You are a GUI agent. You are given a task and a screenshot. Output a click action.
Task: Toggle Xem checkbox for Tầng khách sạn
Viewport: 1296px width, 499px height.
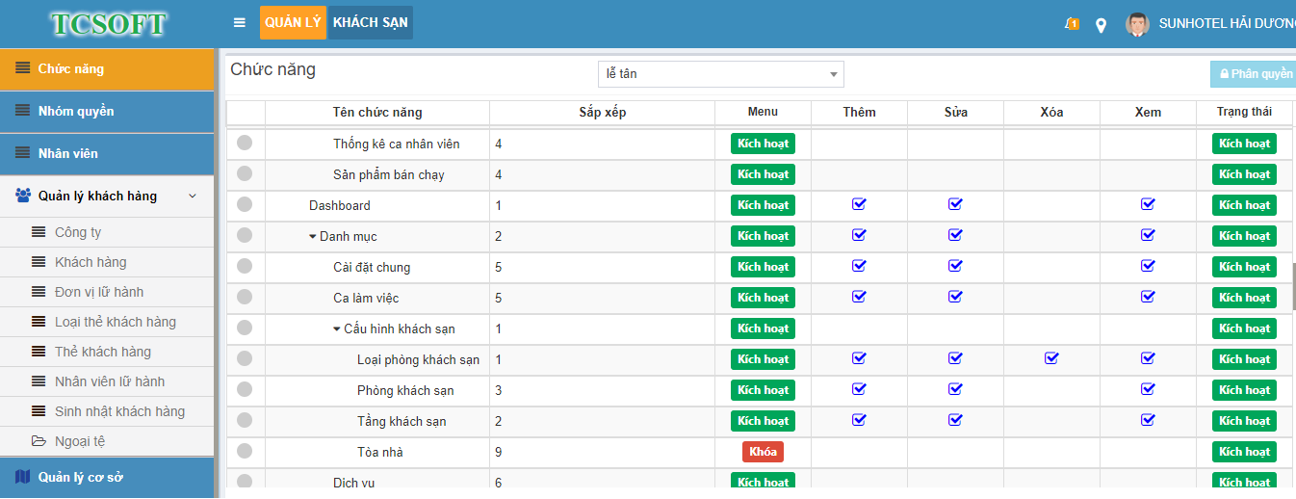tap(1148, 420)
